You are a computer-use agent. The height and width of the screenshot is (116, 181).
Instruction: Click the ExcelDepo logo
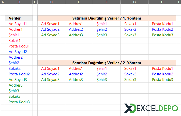pos(150,108)
